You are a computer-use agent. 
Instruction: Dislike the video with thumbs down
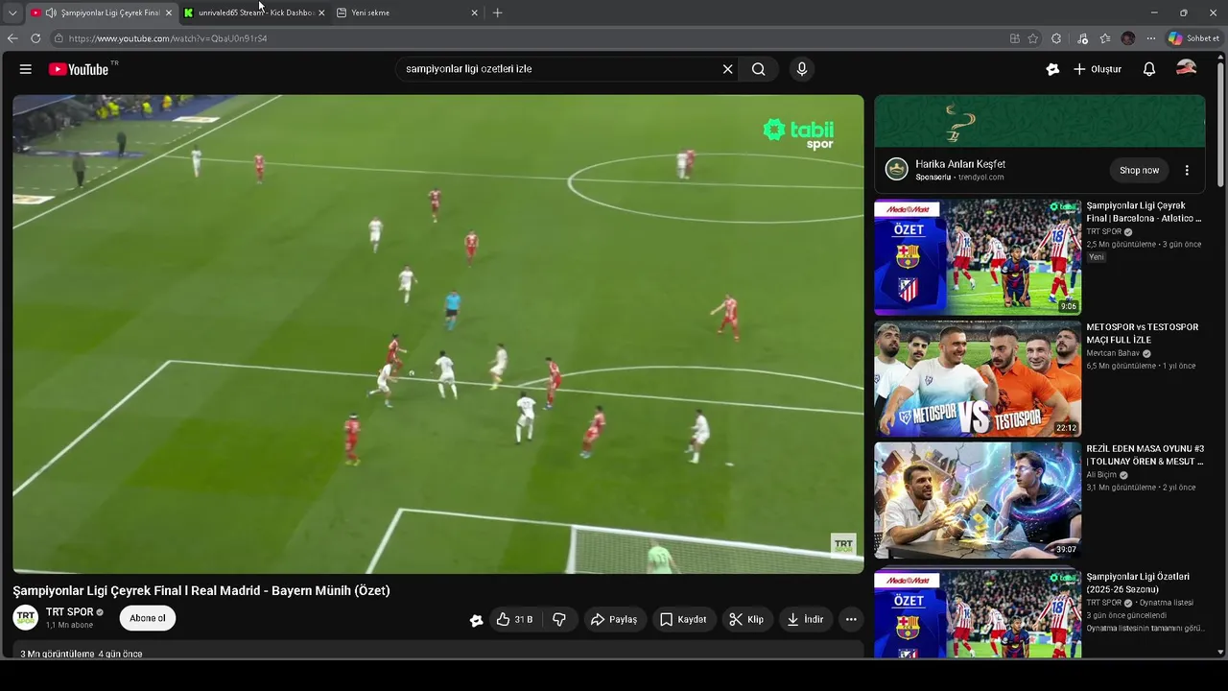(x=559, y=620)
